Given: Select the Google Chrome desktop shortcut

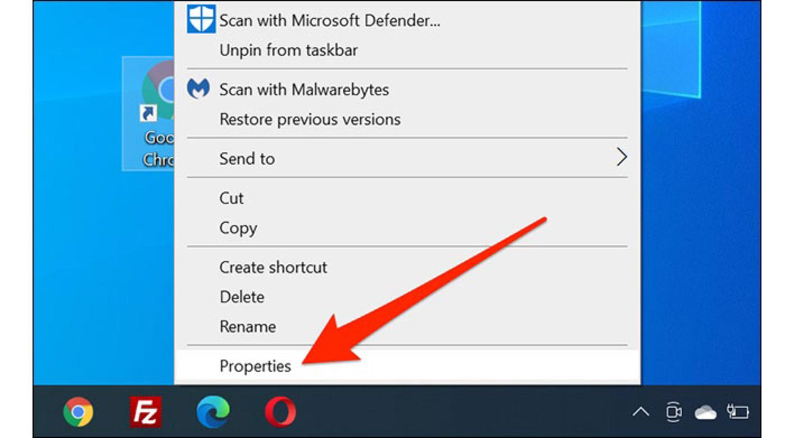Looking at the screenshot, I should 148,114.
